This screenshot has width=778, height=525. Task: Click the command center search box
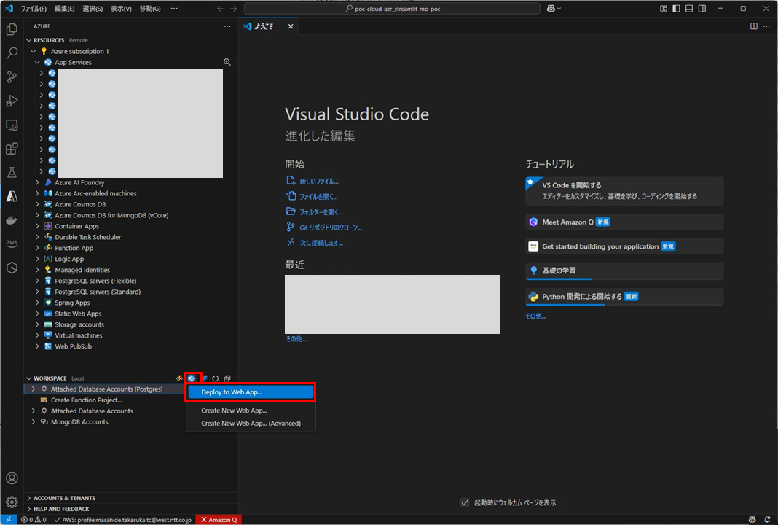click(x=392, y=9)
